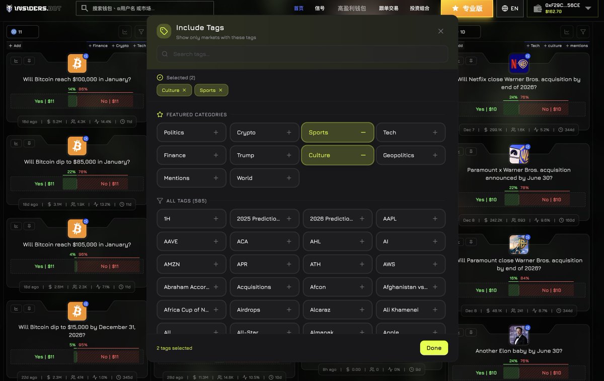
Task: Open chart icon on Bitcoin reach $105,000 card
Action: (16, 226)
